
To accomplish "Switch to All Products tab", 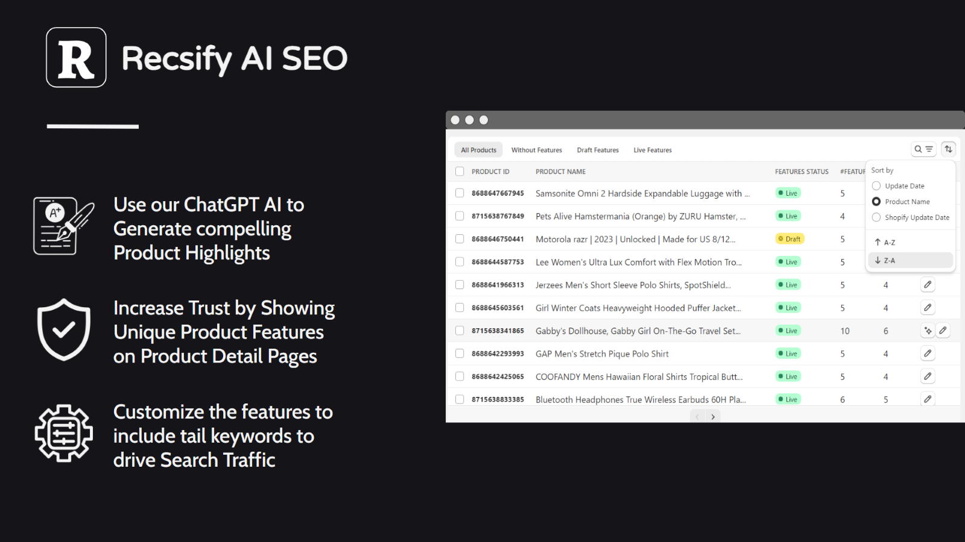I will [x=479, y=150].
